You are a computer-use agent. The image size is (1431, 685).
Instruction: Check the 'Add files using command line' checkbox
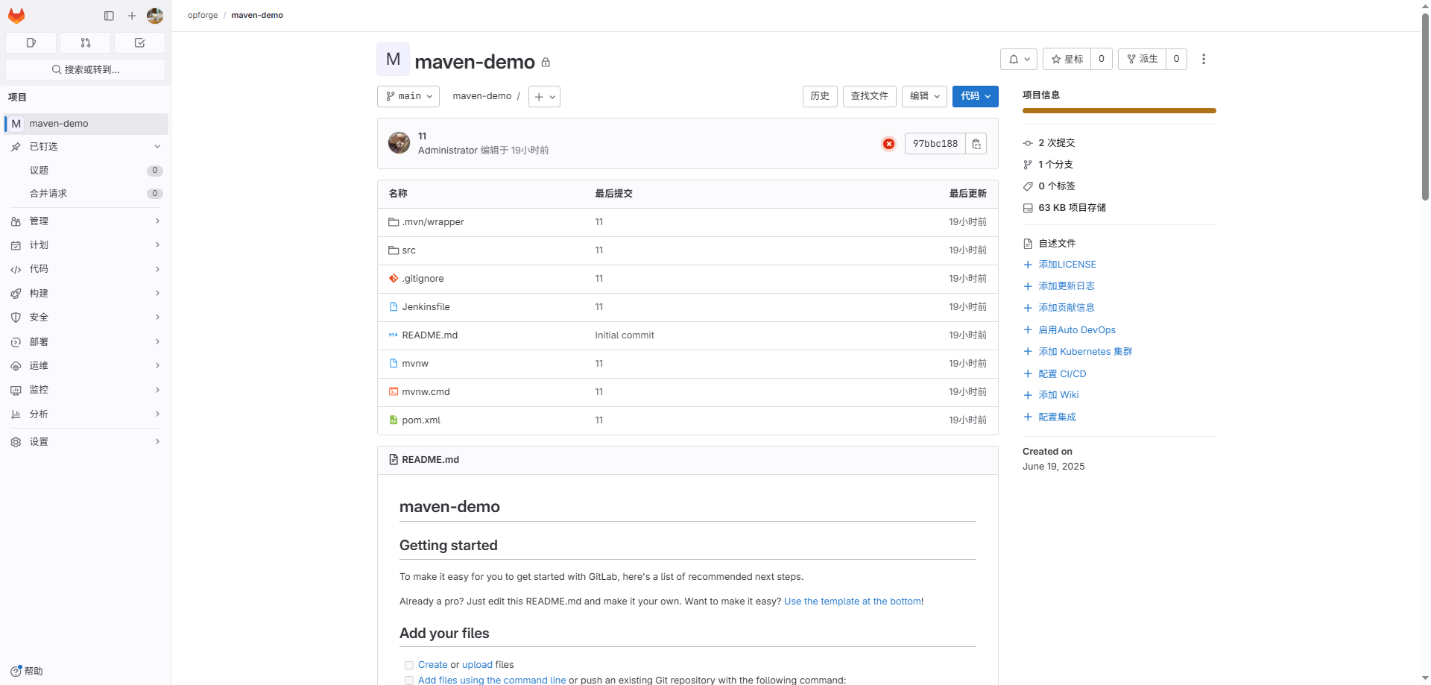pos(408,680)
